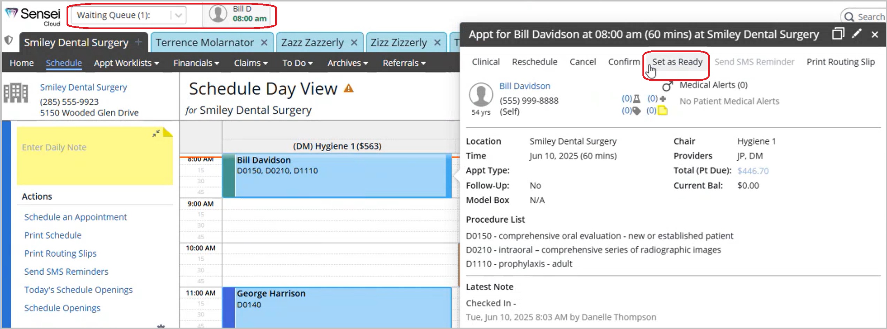The height and width of the screenshot is (329, 887).
Task: Edit appointment with pencil icon
Action: [x=857, y=34]
